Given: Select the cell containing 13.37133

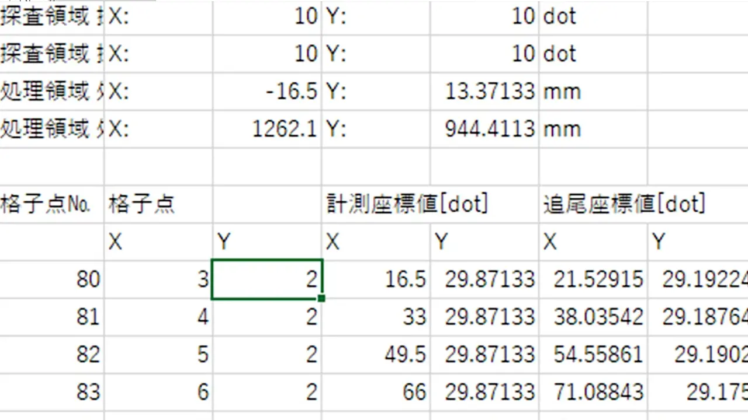Looking at the screenshot, I should click(484, 92).
